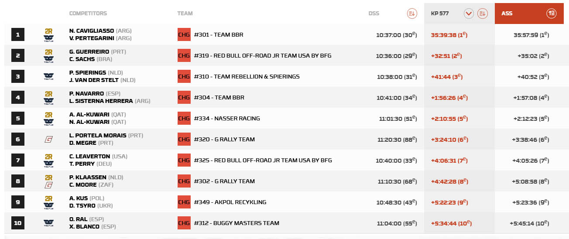Open team #349 Akpol Recykling
Viewport: 569px width, 239px height.
click(x=230, y=202)
